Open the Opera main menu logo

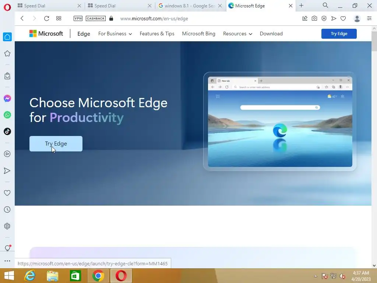point(7,7)
